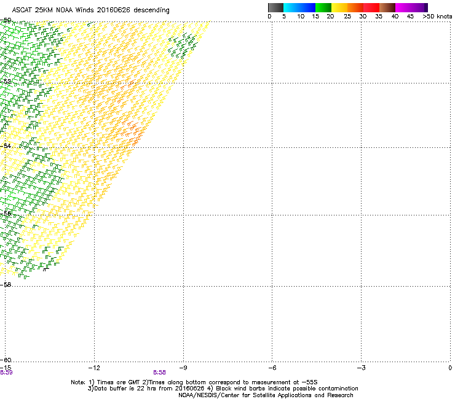
Task: Click the '-54' latitude axis label
Action: [x=6, y=145]
